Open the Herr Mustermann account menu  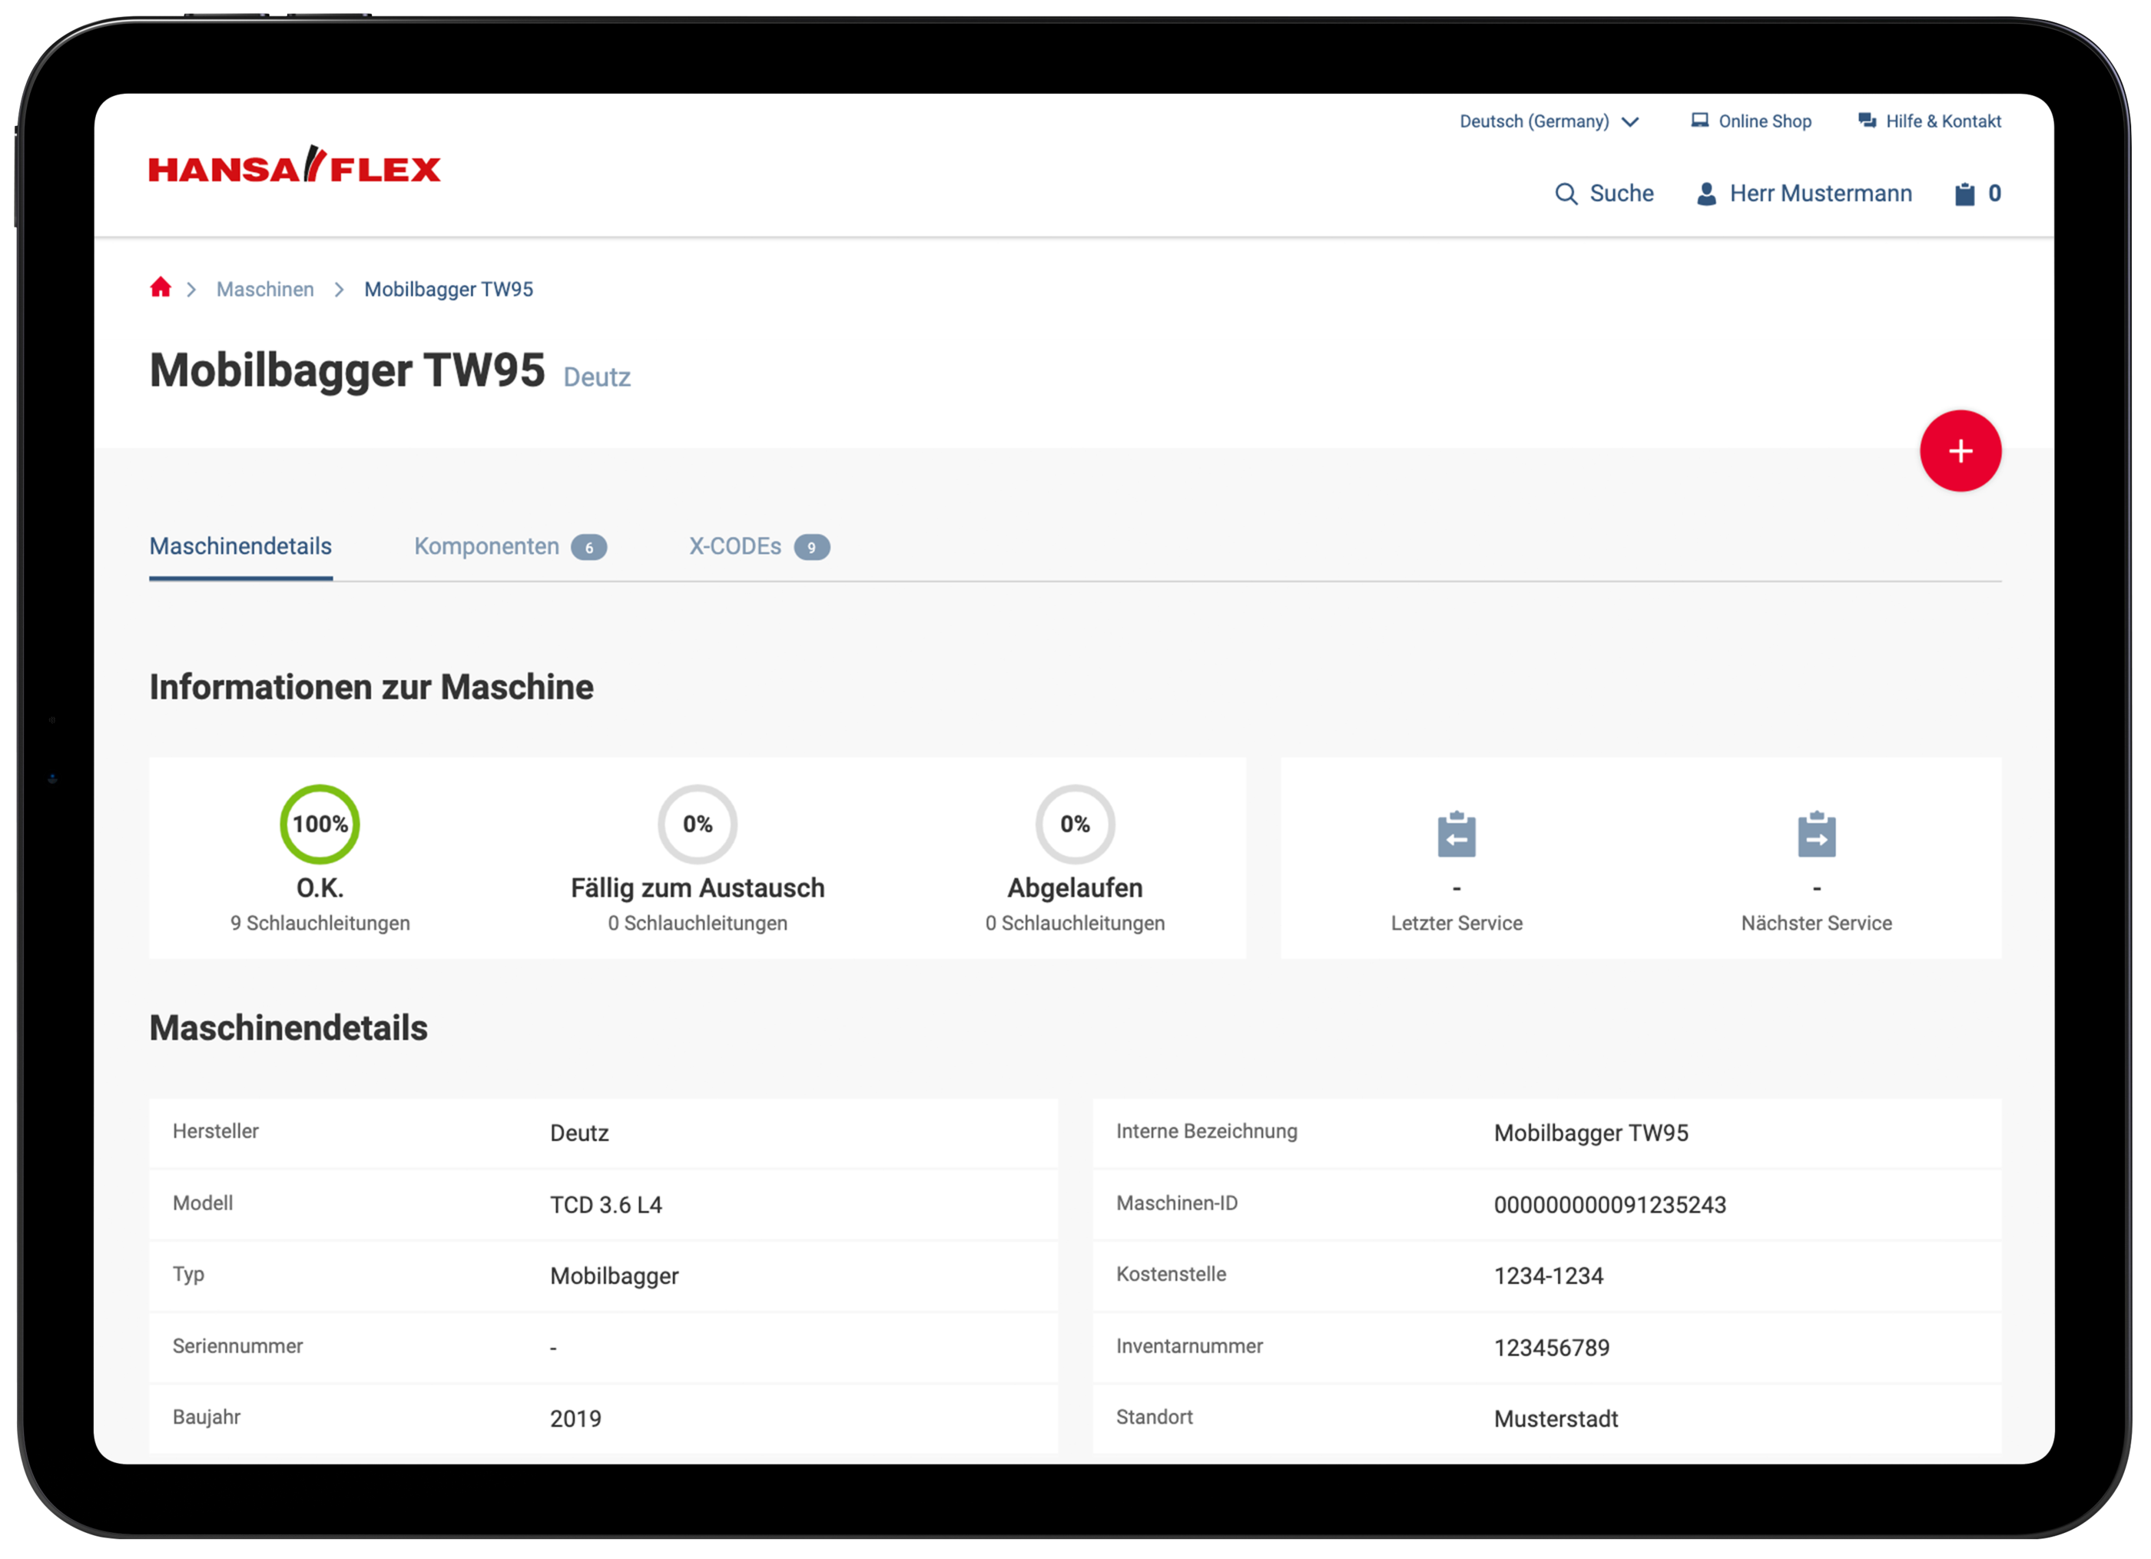click(x=1804, y=194)
